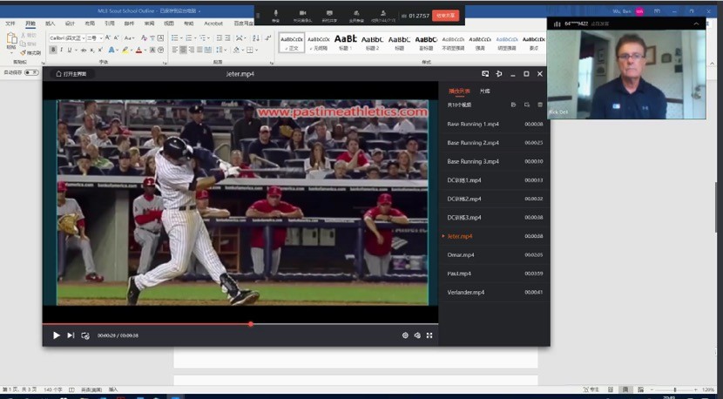Select Verlander.mp4 in playlist
The image size is (723, 399).
pos(494,292)
